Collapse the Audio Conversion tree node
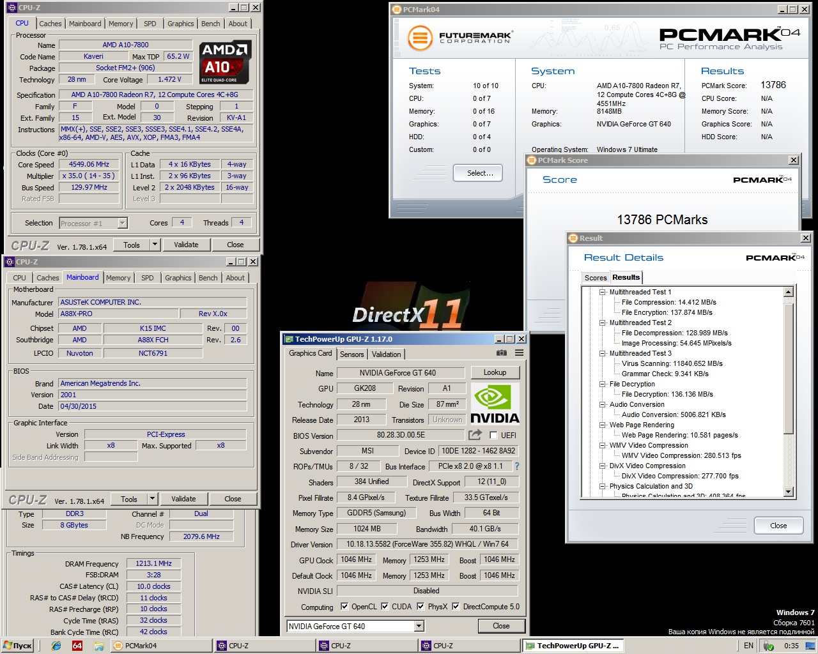Image resolution: width=818 pixels, height=654 pixels. coord(602,404)
